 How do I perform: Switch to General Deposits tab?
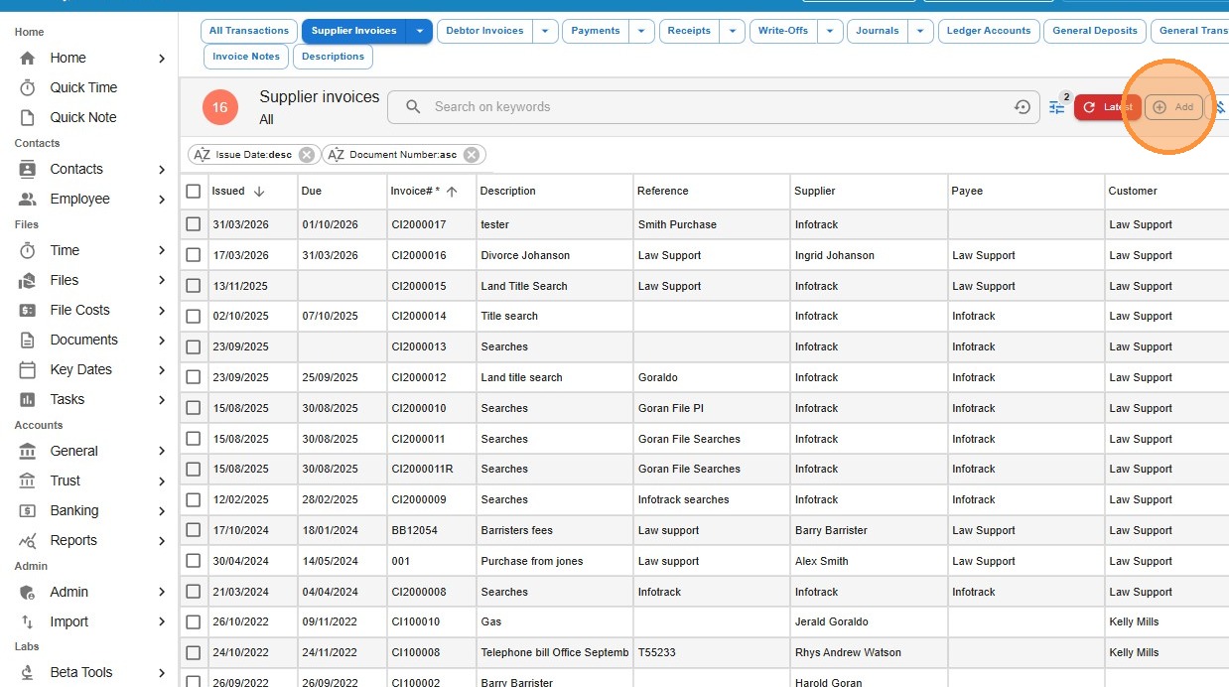(x=1095, y=32)
